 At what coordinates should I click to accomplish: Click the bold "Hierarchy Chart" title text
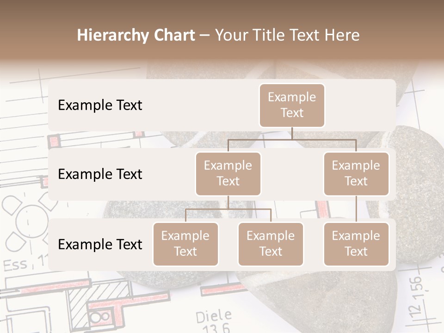click(x=136, y=35)
